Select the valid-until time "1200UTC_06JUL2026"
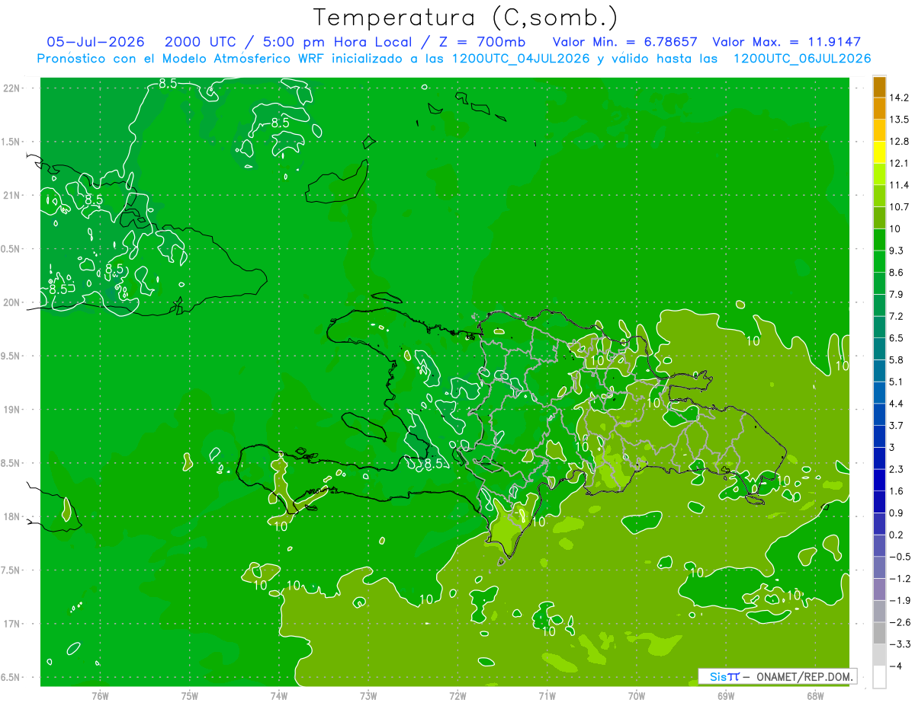The height and width of the screenshot is (706, 915). coord(802,59)
